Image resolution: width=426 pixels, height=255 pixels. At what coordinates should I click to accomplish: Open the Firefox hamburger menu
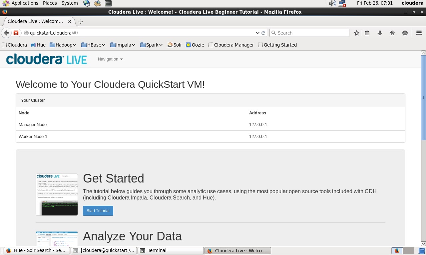[x=419, y=33]
